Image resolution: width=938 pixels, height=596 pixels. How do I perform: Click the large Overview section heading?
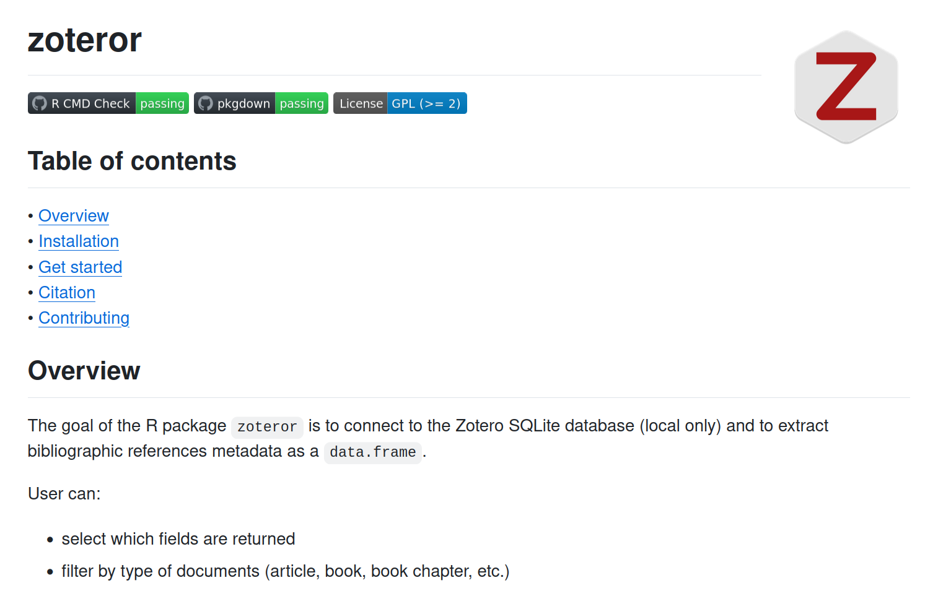point(84,371)
